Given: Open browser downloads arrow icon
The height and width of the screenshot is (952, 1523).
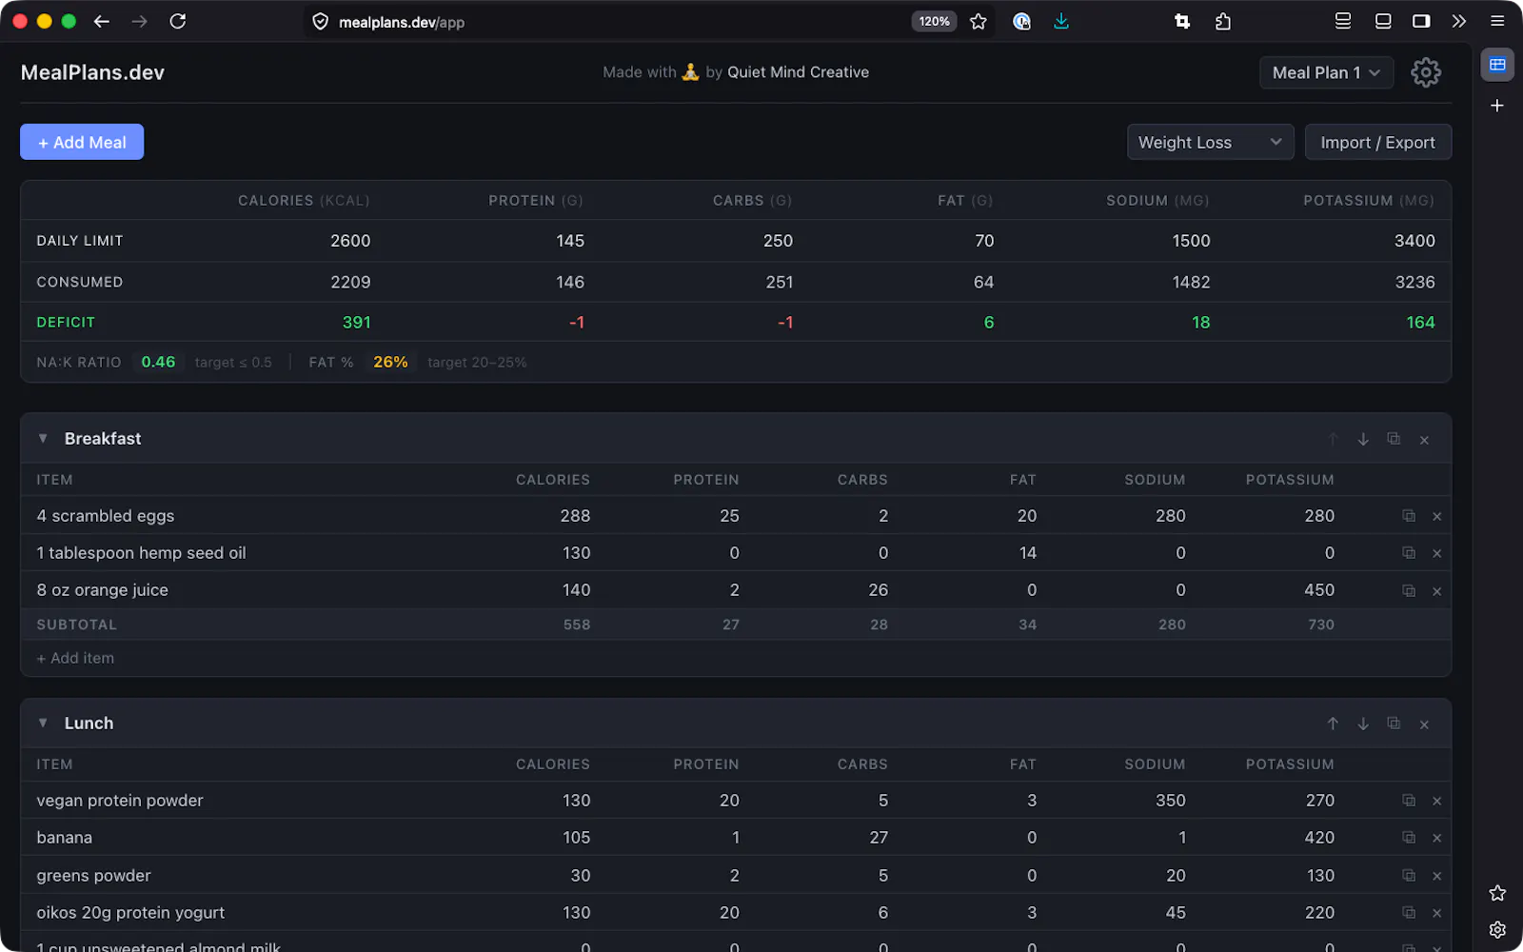Looking at the screenshot, I should pyautogui.click(x=1061, y=21).
